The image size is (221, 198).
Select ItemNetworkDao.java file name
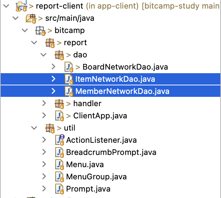[115, 79]
